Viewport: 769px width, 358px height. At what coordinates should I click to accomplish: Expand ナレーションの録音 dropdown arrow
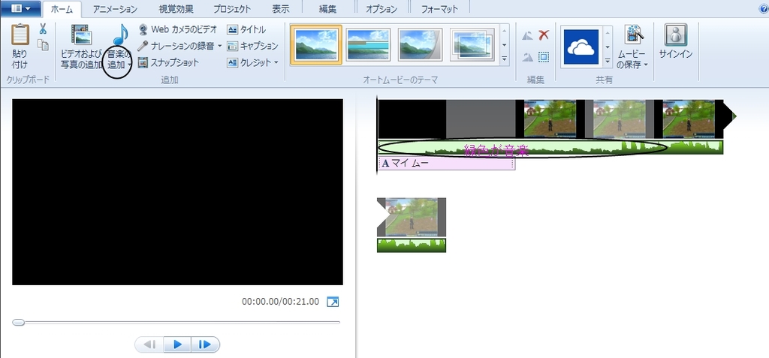[219, 46]
